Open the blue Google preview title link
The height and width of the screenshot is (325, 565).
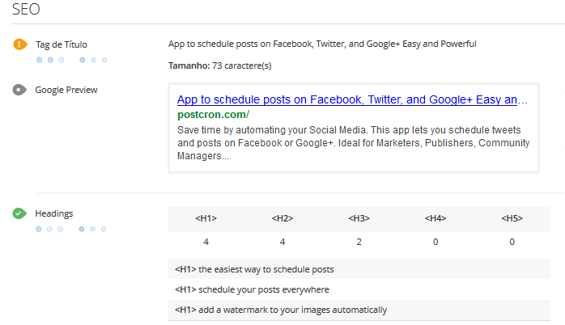(x=352, y=100)
